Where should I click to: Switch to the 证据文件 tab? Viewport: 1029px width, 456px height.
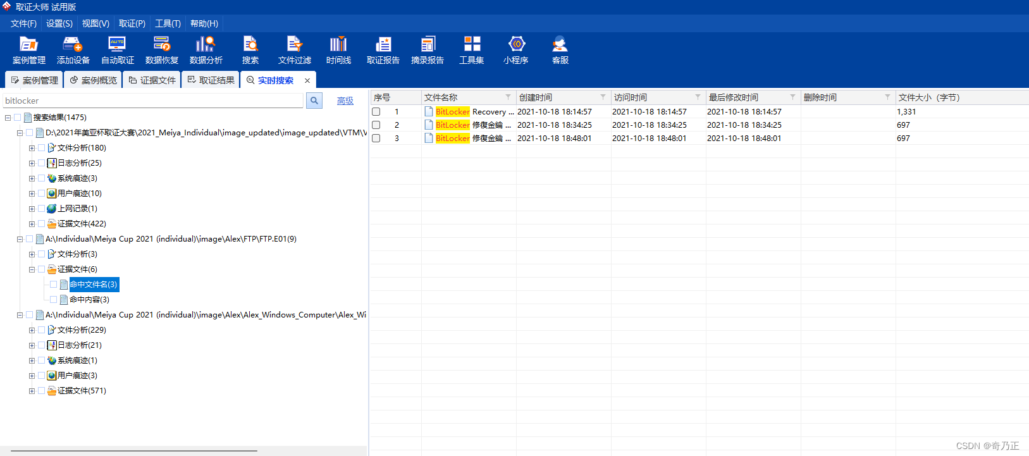[x=152, y=80]
